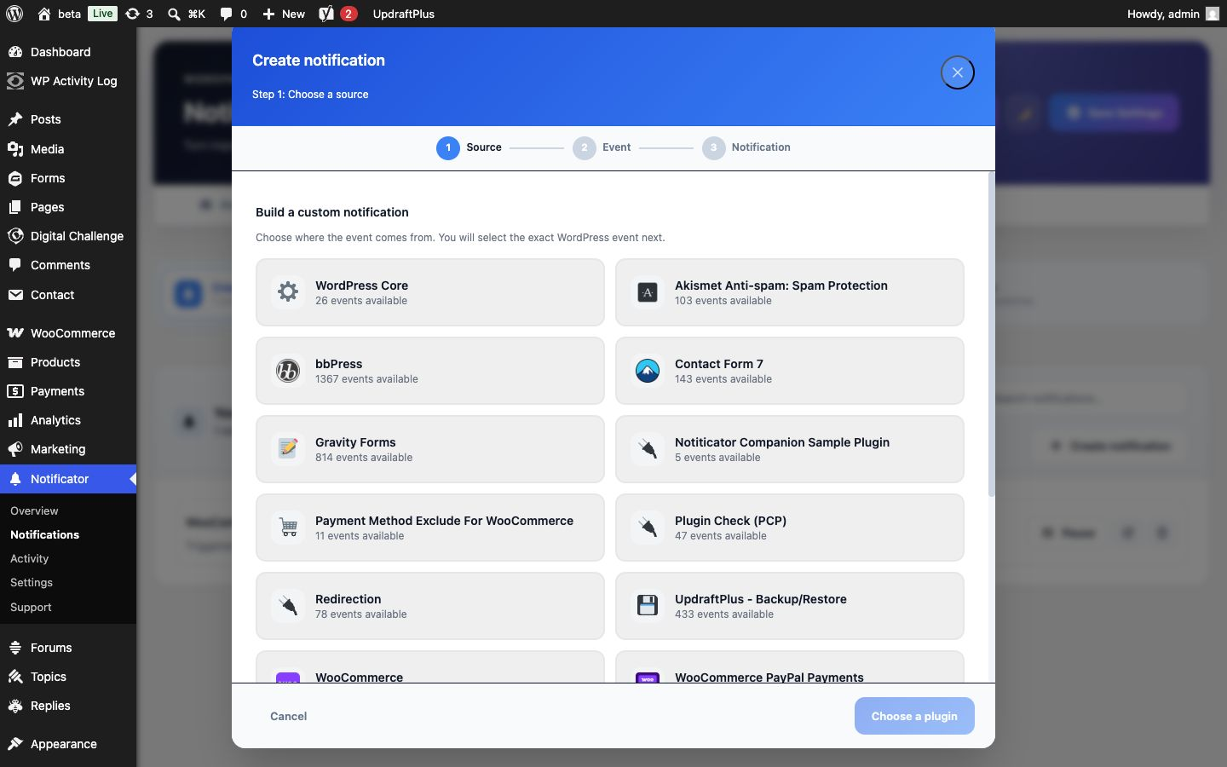The width and height of the screenshot is (1227, 767).
Task: Click the updates icon showing 3
Action: [x=132, y=14]
